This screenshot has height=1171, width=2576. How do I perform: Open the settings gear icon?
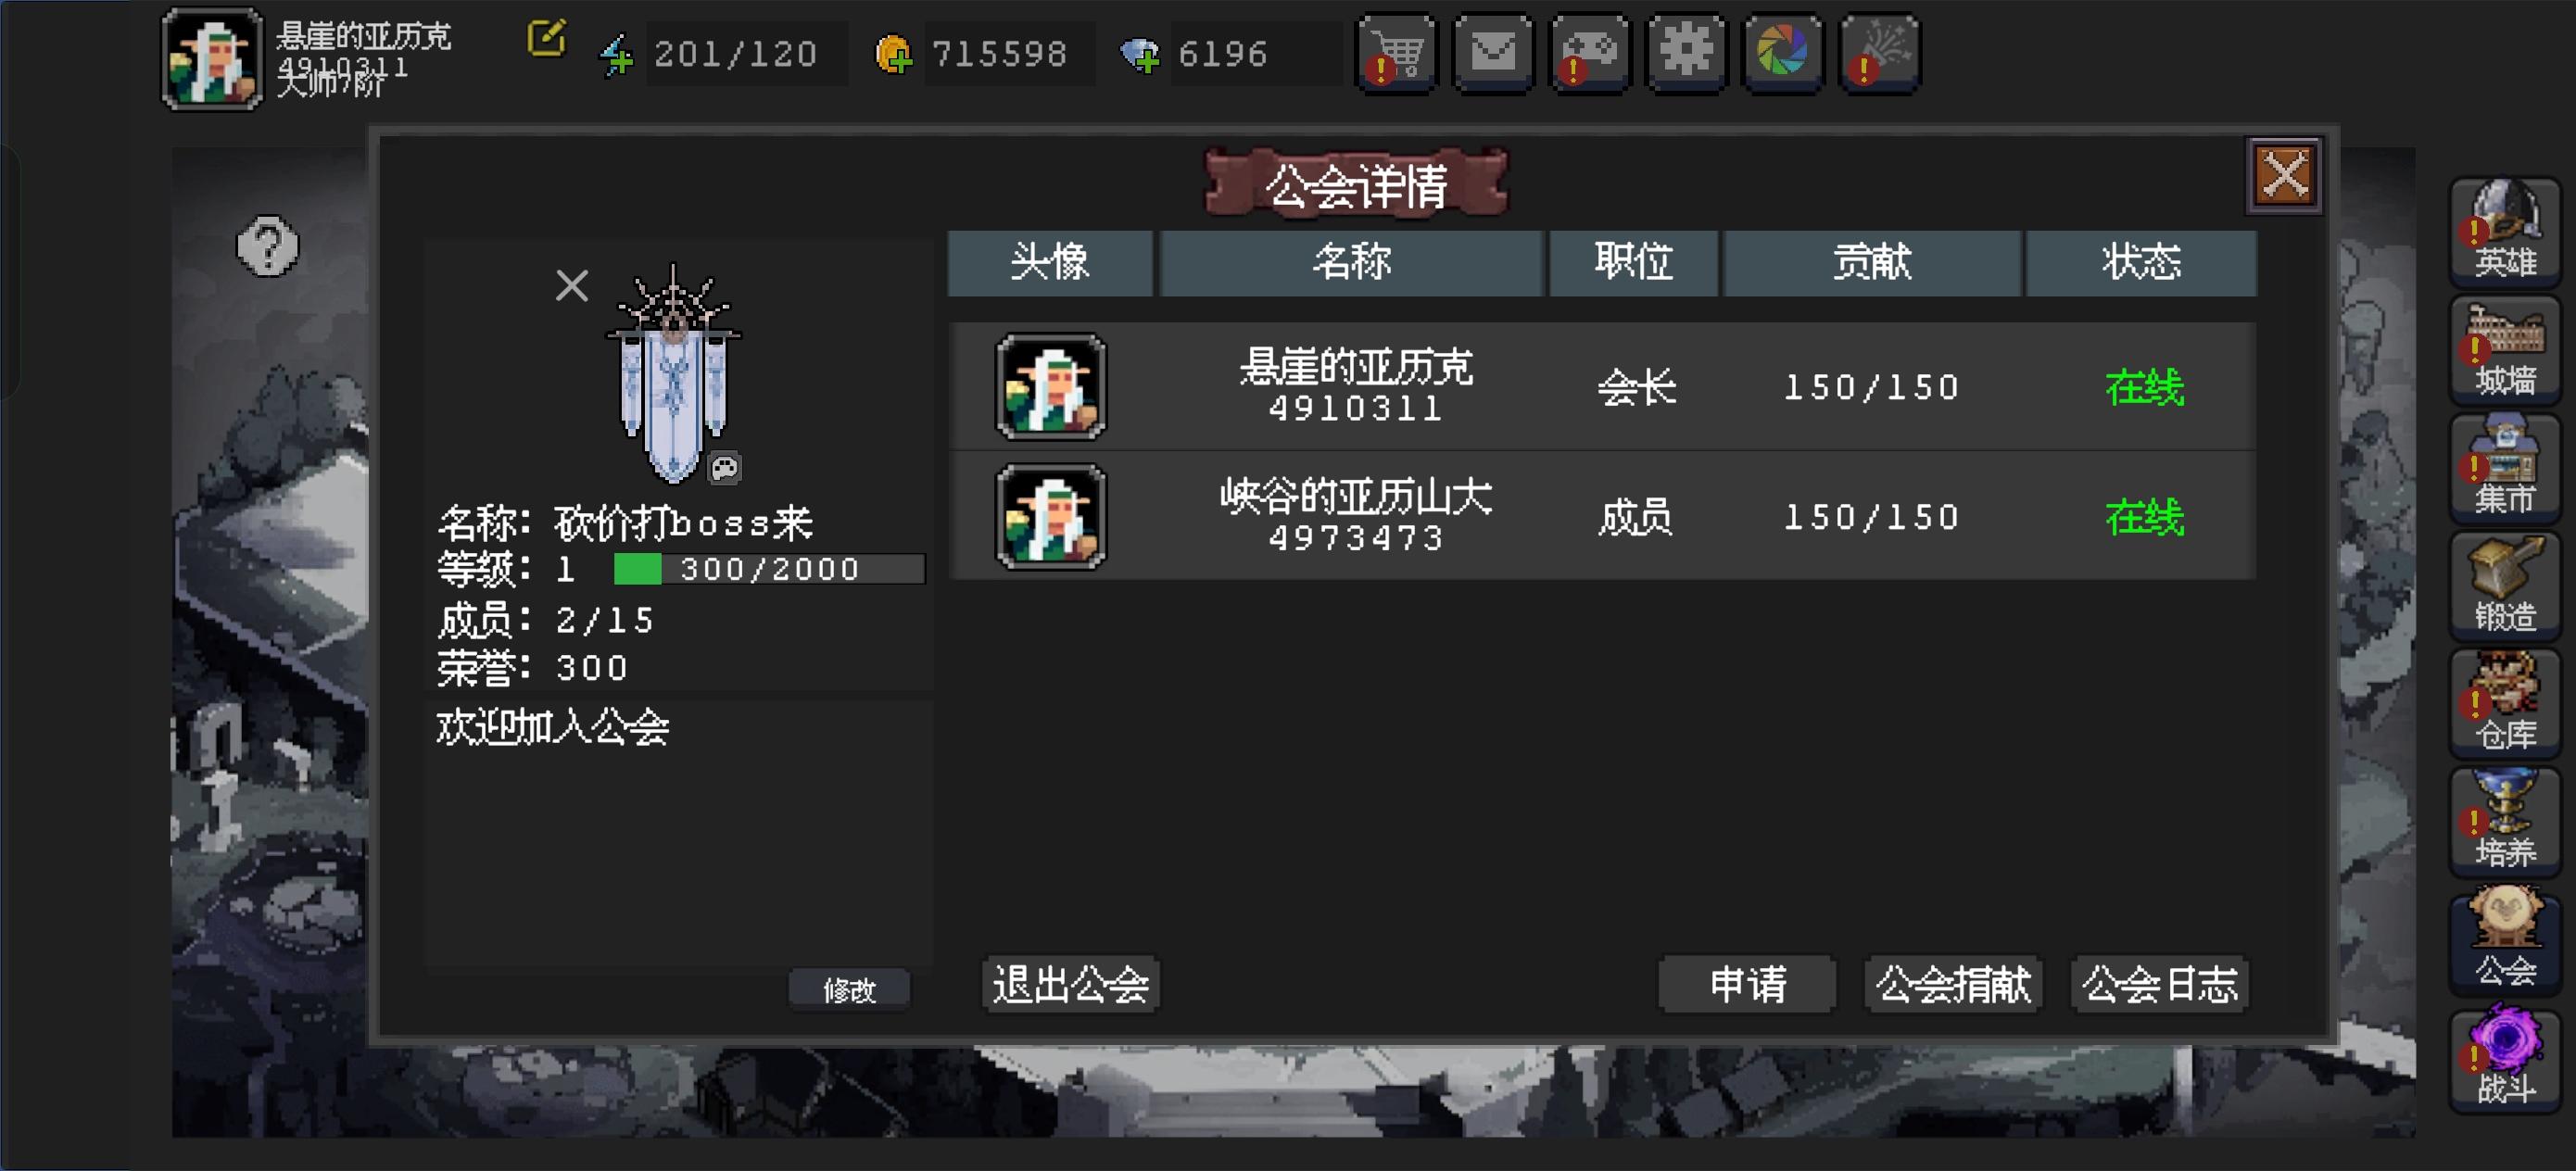tap(1686, 52)
